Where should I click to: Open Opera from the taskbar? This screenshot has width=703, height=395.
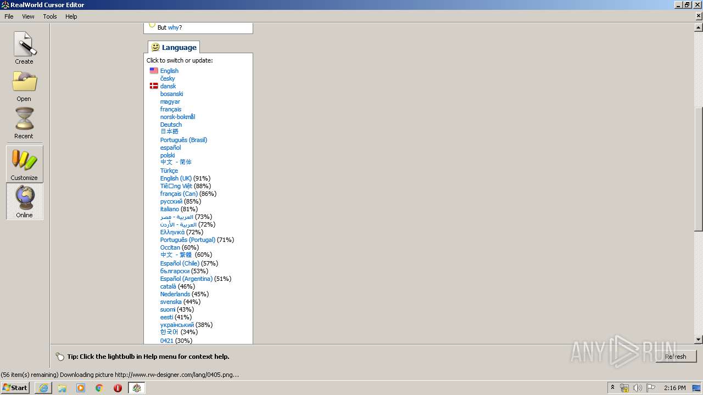(118, 388)
